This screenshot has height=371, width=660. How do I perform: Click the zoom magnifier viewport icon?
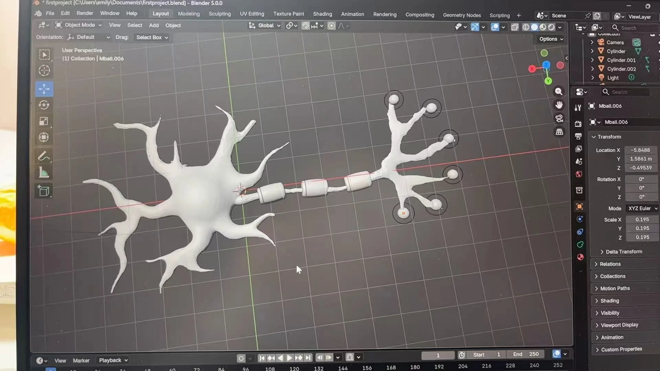[559, 91]
